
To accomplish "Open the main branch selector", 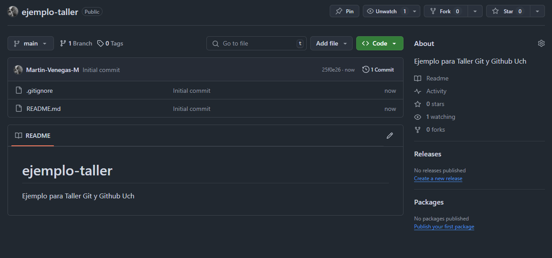I will 30,43.
